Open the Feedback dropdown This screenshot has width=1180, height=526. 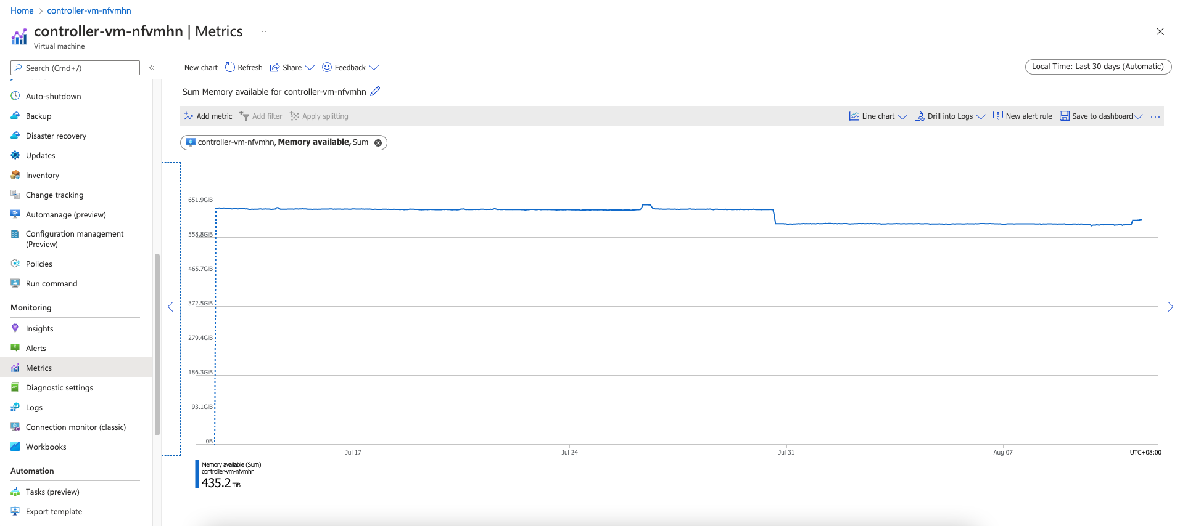(x=350, y=67)
